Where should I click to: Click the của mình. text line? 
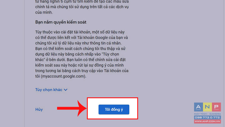pyautogui.click(x=44, y=12)
